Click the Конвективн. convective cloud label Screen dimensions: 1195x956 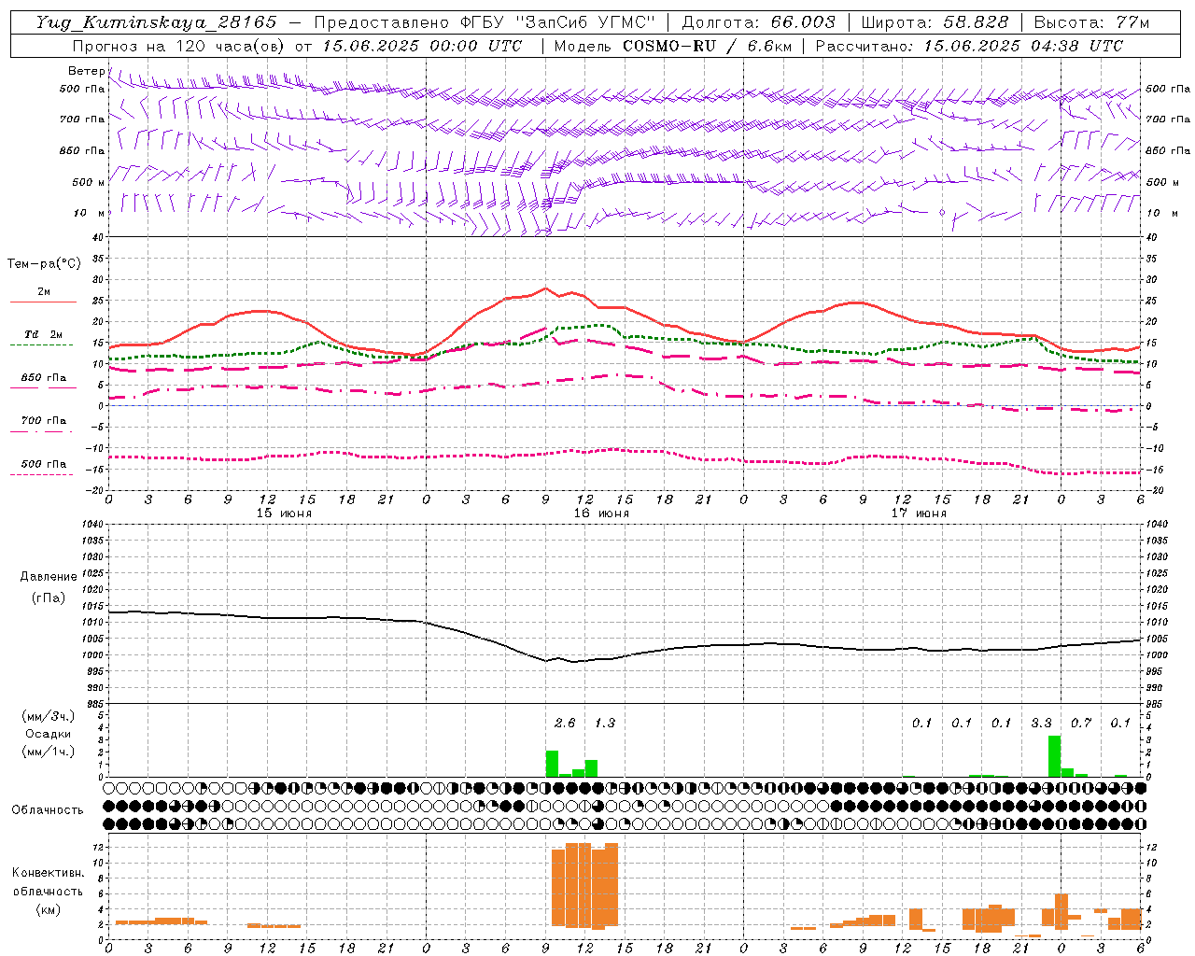(48, 873)
